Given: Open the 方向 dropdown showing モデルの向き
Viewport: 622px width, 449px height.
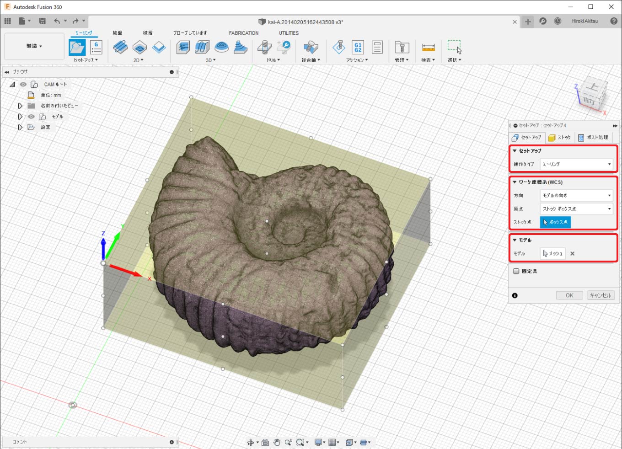Looking at the screenshot, I should 576,195.
